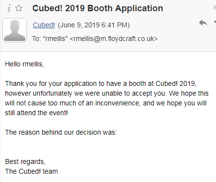Click the recipient address rmellis@m.floydcraft.co.uk
Viewport: 216px width, 182px height.
pyautogui.click(x=114, y=39)
